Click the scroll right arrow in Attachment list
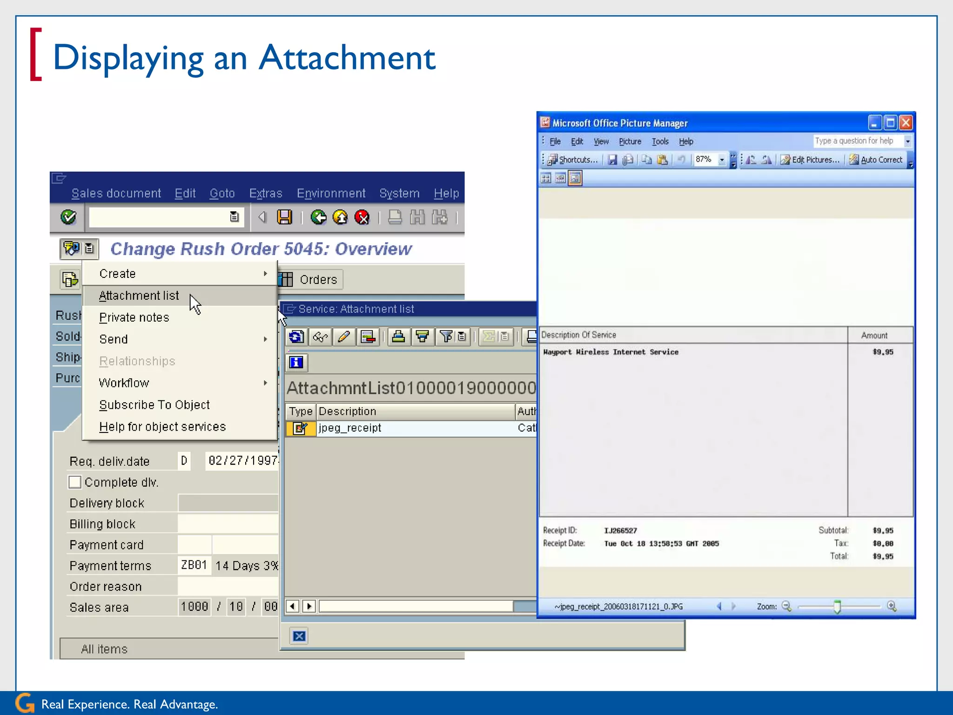 tap(309, 606)
